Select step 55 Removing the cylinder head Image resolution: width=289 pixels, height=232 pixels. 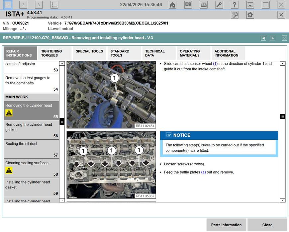click(x=32, y=111)
